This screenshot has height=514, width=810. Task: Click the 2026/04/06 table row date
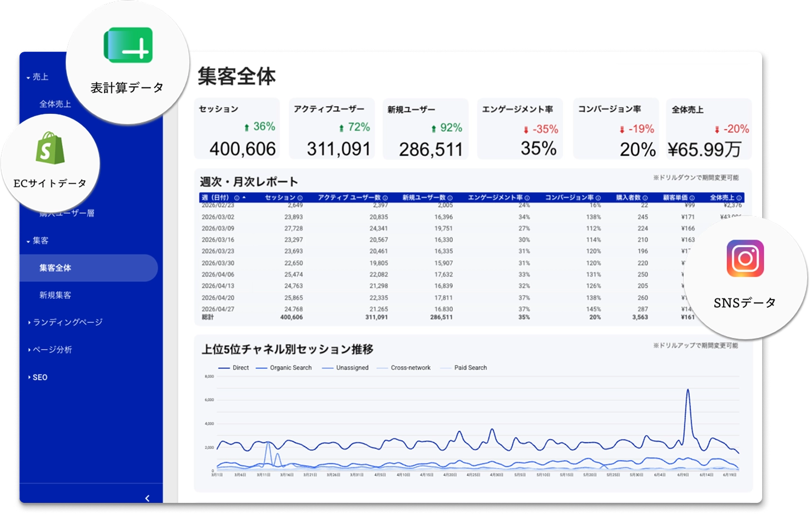pyautogui.click(x=218, y=275)
